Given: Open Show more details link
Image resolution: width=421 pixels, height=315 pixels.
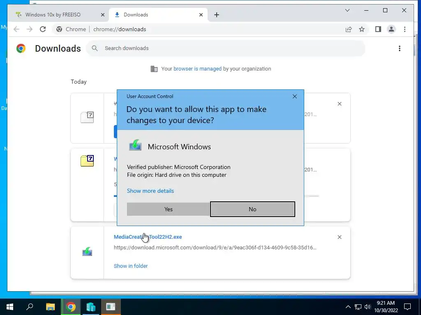Looking at the screenshot, I should [x=150, y=191].
